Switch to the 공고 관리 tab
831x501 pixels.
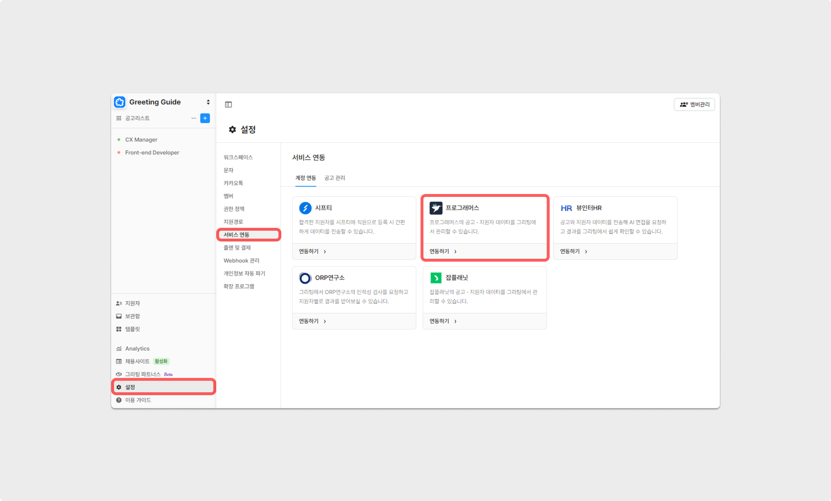point(334,178)
